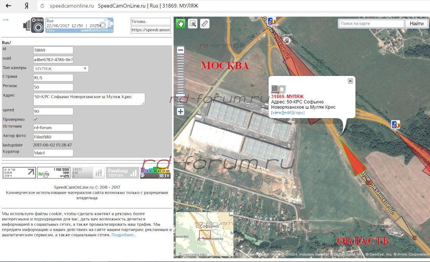Viewport: 430px width, 262px height.
Task: Edit the Источник field with rd-forum
Action: [x=53, y=128]
